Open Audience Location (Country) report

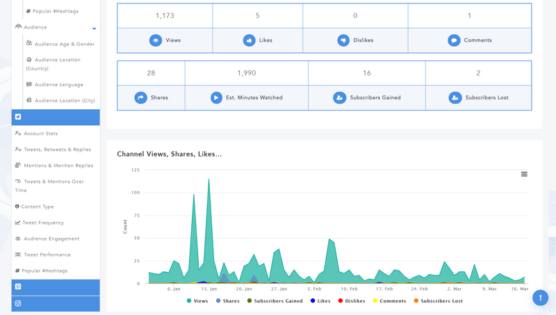pyautogui.click(x=54, y=64)
